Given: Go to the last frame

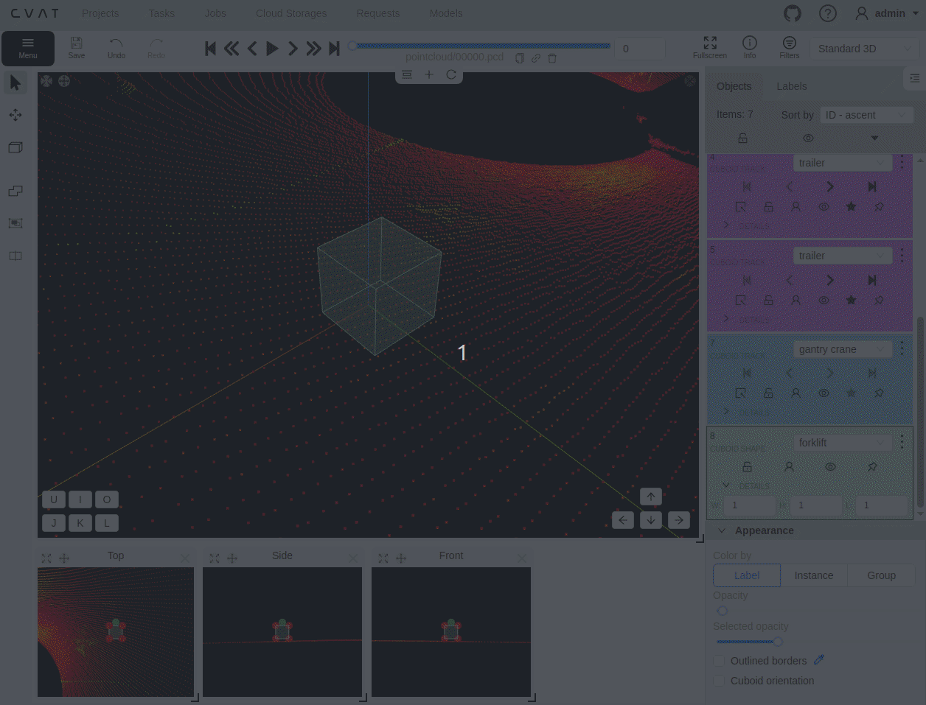Looking at the screenshot, I should 334,49.
